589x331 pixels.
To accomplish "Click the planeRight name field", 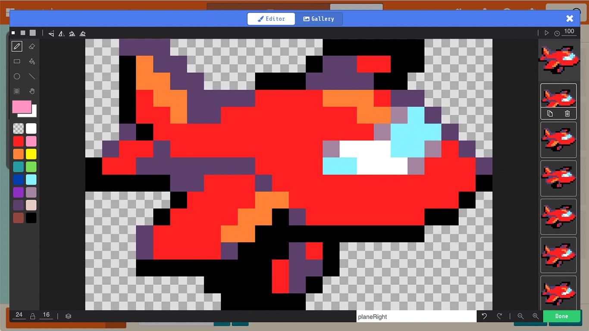I will [416, 316].
